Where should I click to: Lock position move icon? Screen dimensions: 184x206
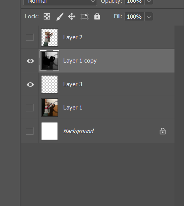[x=72, y=16]
